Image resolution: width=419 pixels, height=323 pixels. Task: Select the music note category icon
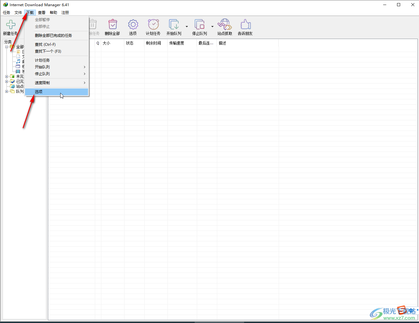[x=18, y=62]
